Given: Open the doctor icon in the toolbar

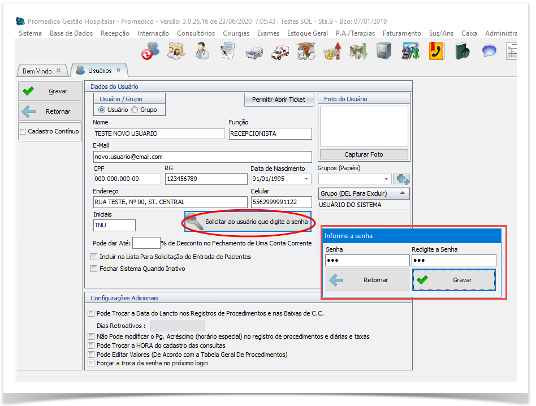Looking at the screenshot, I should [202, 52].
